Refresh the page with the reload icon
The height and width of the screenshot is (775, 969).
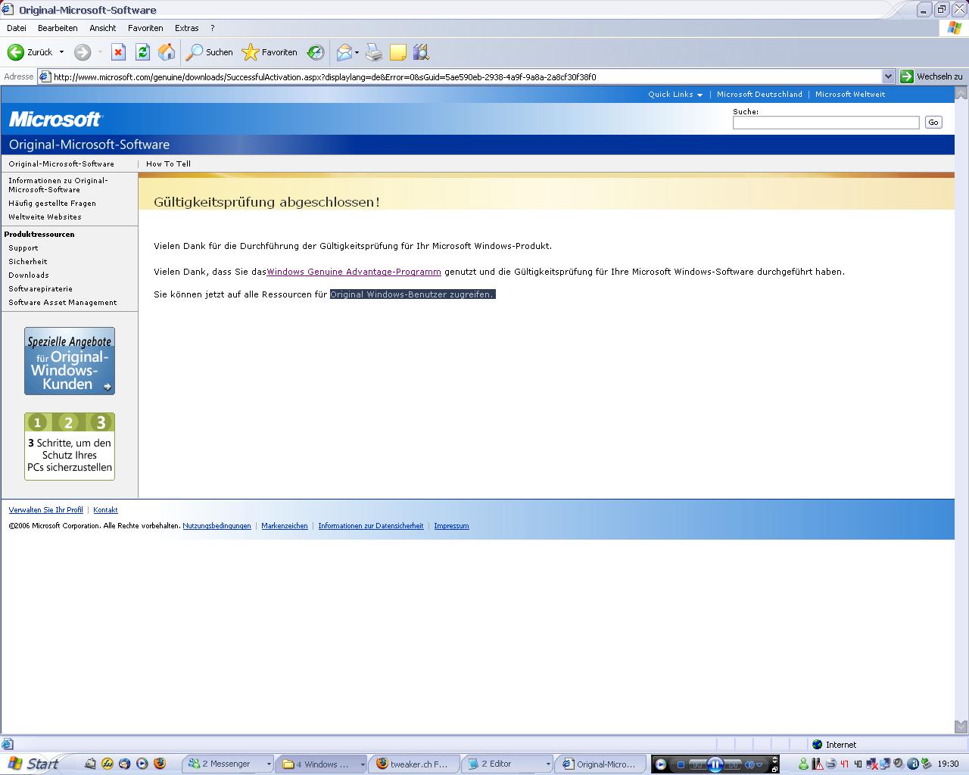point(142,52)
